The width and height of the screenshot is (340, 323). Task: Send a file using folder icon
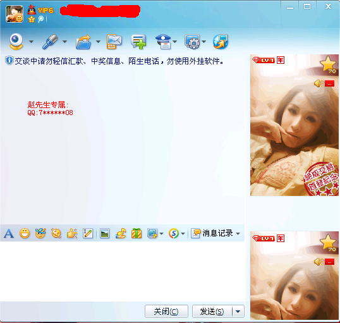(83, 42)
